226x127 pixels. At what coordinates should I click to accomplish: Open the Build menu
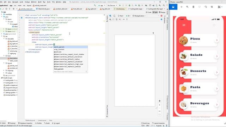[40, 2]
